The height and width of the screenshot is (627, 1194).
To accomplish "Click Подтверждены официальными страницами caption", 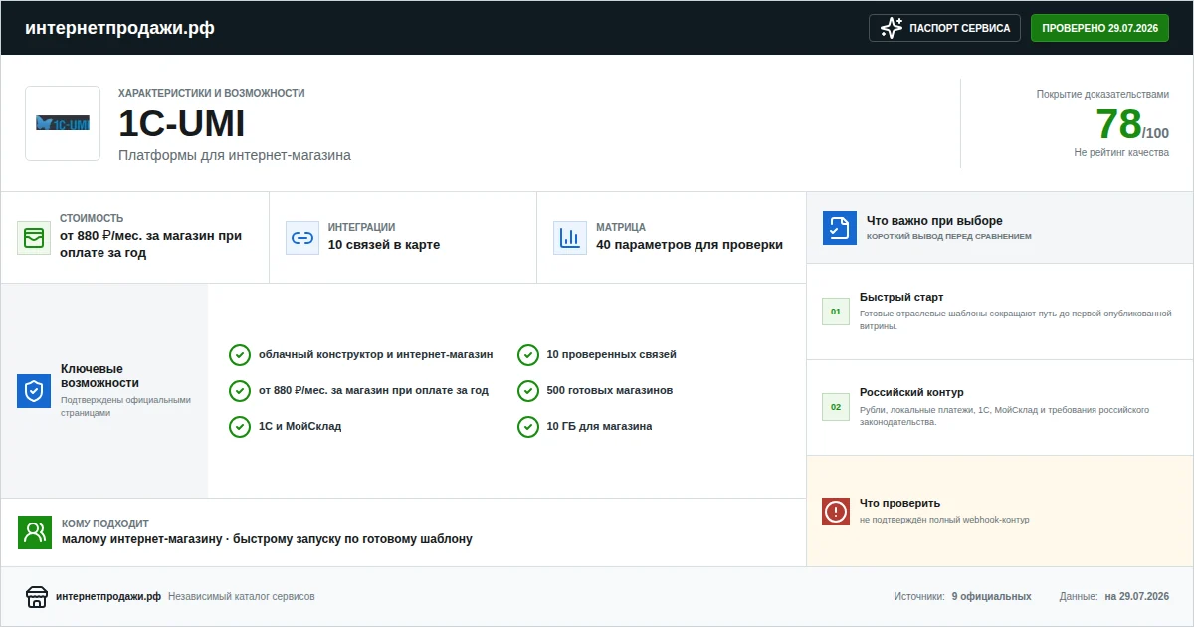I will point(125,406).
